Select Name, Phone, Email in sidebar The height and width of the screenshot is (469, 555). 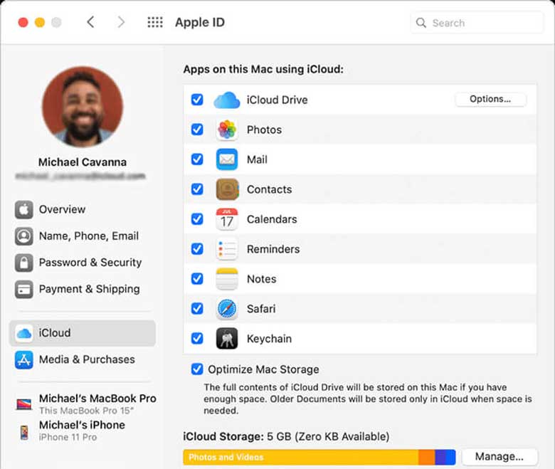[82, 236]
